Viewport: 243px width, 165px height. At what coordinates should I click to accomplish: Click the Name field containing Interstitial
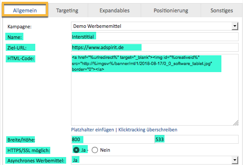pyautogui.click(x=155, y=37)
